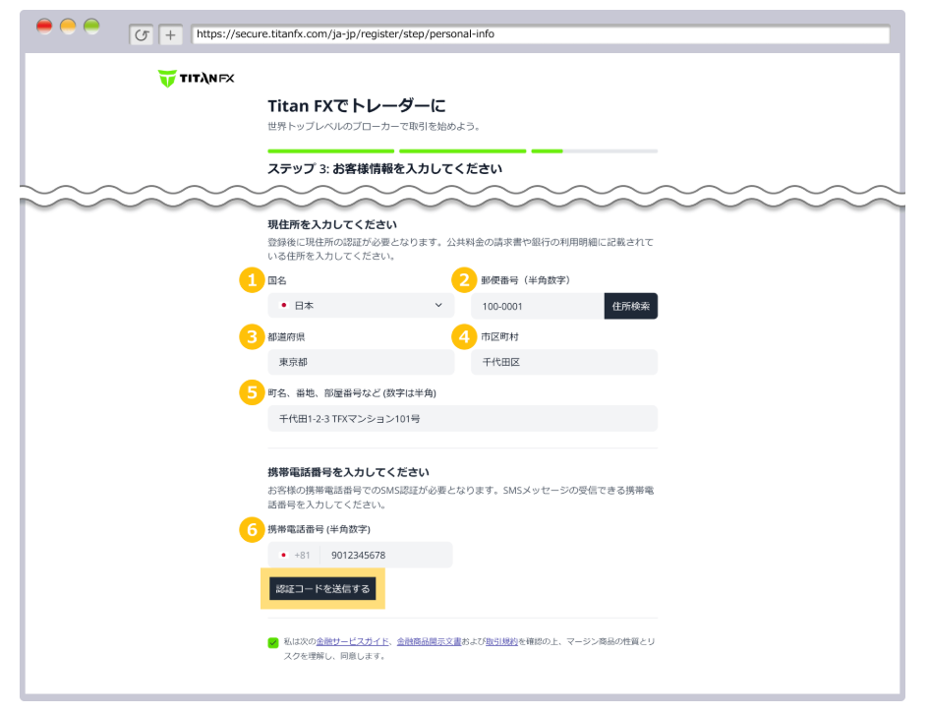
Task: Click the mobile number field with 9012345678
Action: (x=386, y=556)
